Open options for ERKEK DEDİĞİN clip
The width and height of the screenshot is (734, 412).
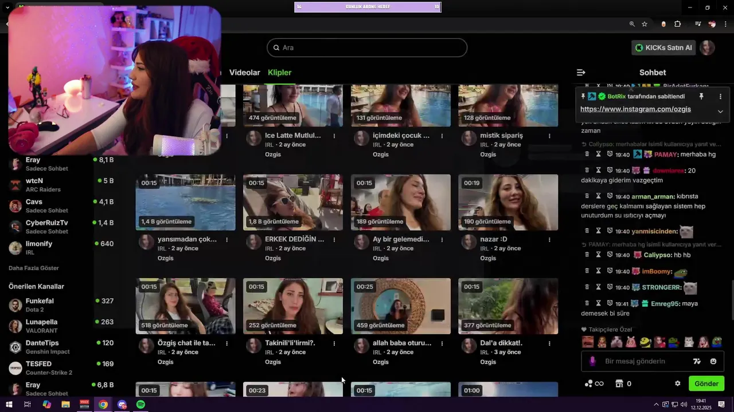tap(334, 240)
